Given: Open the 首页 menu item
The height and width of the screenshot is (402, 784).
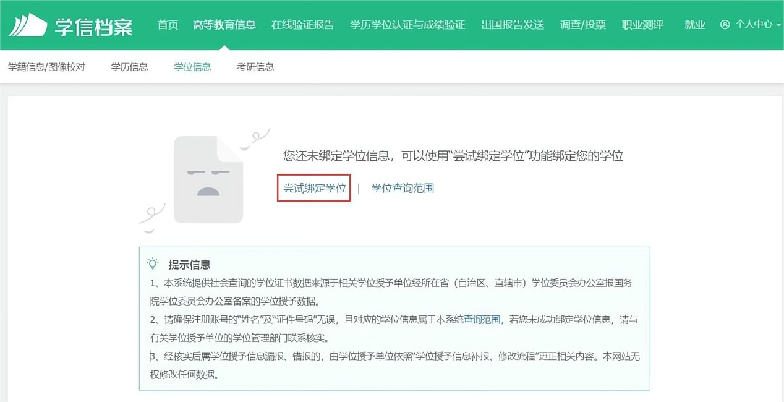Looking at the screenshot, I should pos(168,25).
